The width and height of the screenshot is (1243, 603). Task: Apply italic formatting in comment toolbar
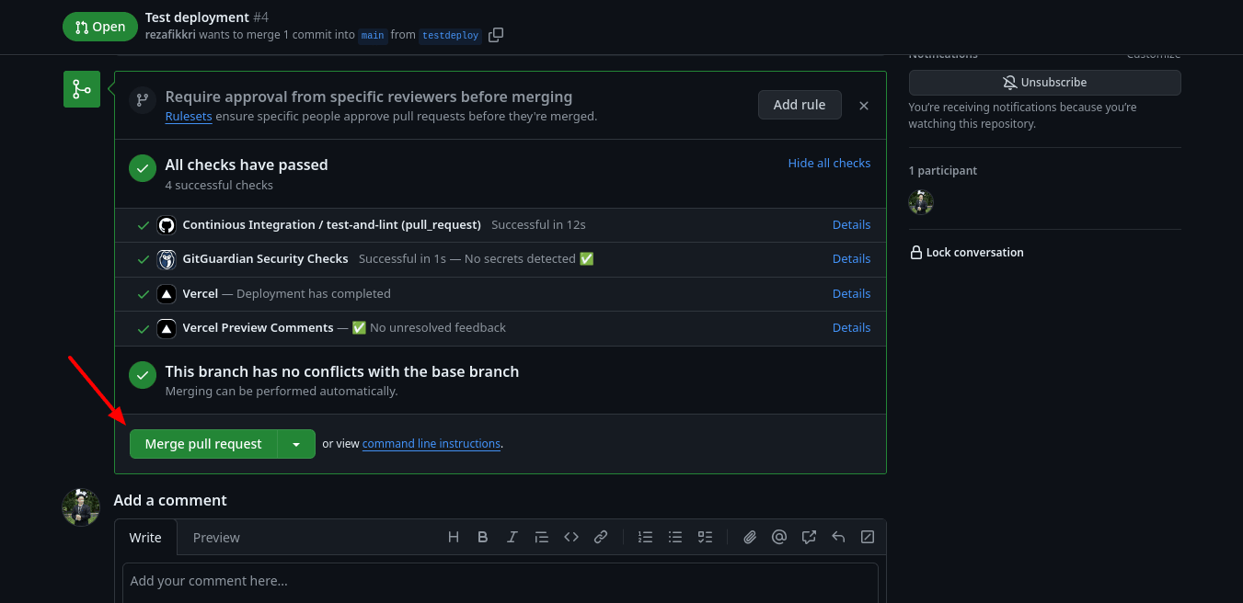click(x=512, y=537)
